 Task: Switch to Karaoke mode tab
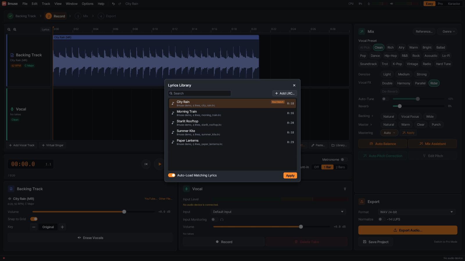click(454, 4)
